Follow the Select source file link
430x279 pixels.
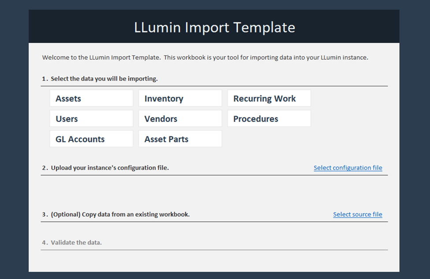coord(357,214)
